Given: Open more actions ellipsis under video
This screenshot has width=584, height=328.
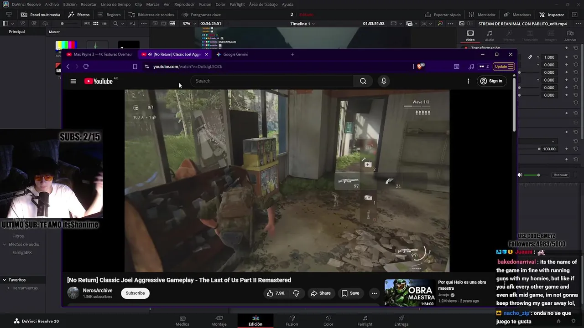Looking at the screenshot, I should tap(374, 293).
